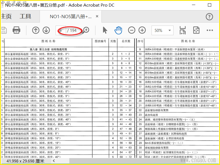Click heading 第八册 第五分册 结构物通用图
The image size is (220, 165).
point(48,50)
